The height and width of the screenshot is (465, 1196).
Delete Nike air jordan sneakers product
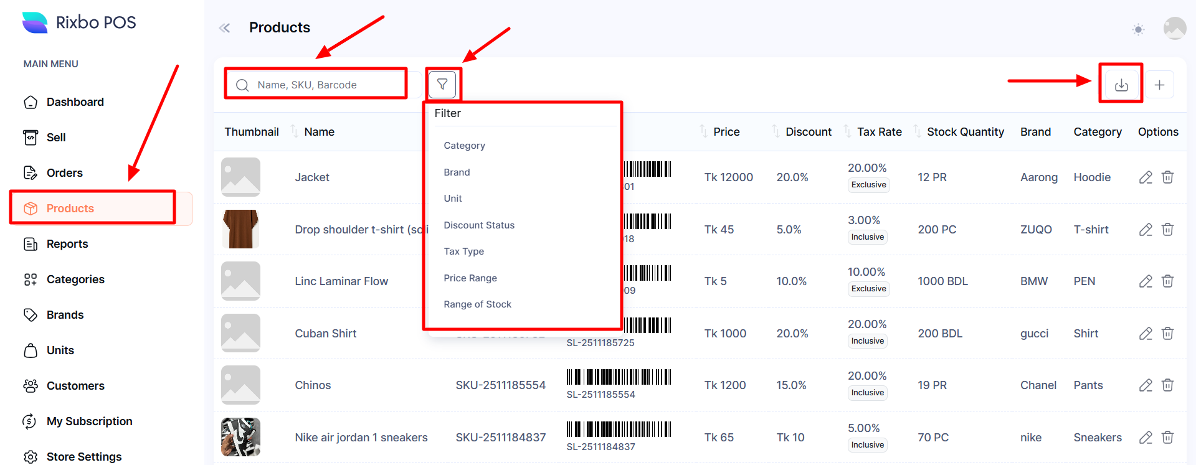pyautogui.click(x=1167, y=438)
